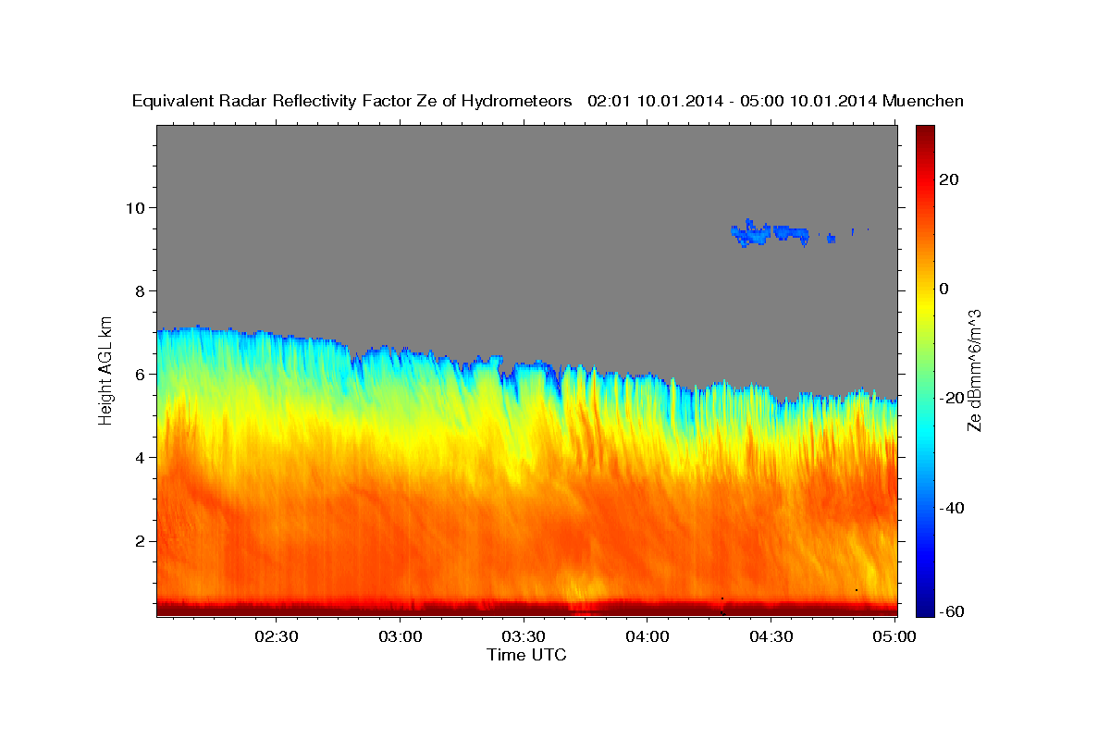1110x740 pixels.
Task: Click the colorbar label 'Ze dBmm^6/m^3'
Action: [974, 370]
